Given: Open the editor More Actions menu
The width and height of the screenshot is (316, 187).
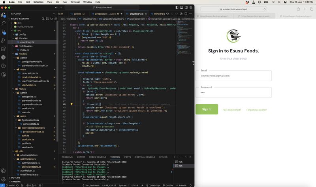Looking at the screenshot, I should pyautogui.click(x=190, y=14).
